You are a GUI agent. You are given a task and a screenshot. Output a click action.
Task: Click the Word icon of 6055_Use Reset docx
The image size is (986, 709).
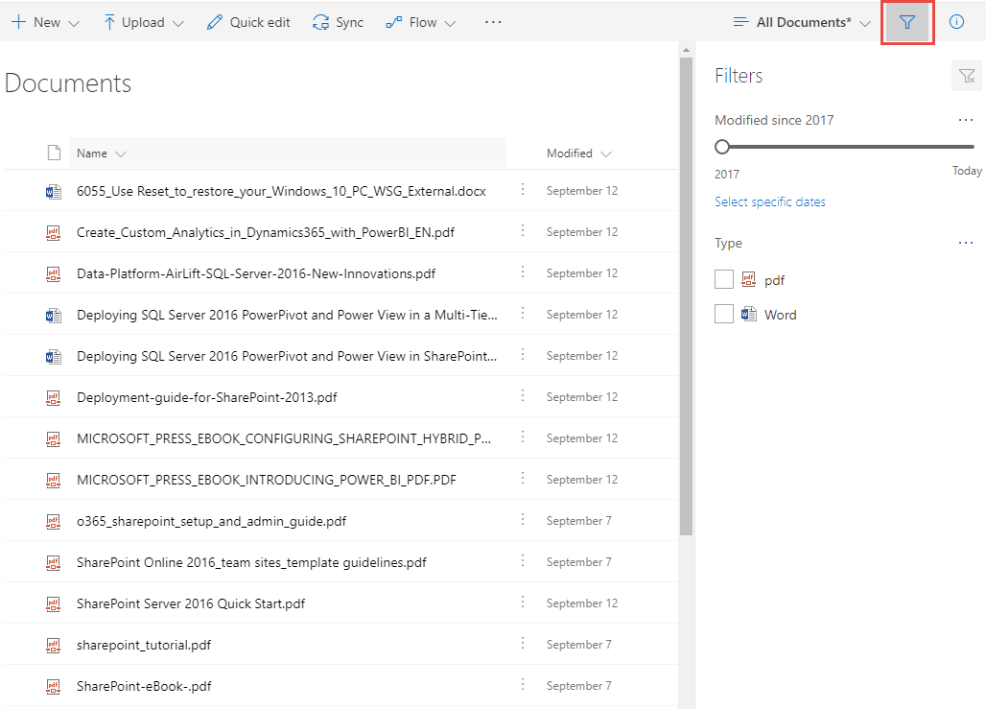click(x=54, y=191)
